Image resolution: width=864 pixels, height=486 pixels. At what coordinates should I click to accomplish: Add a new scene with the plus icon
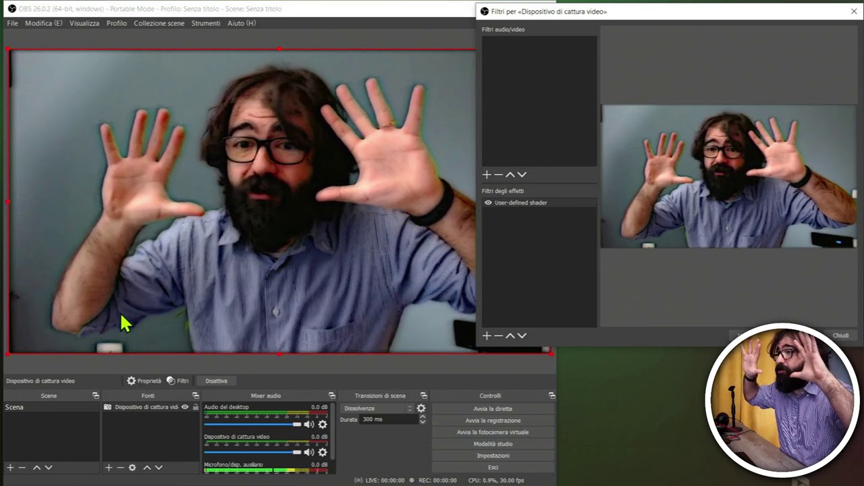tap(10, 467)
